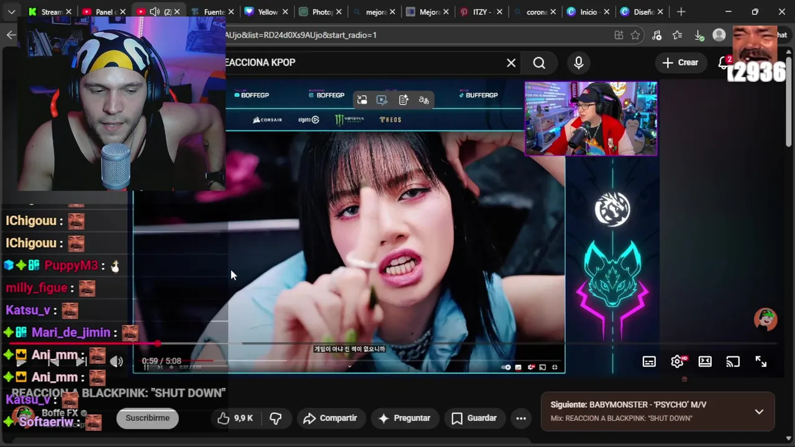This screenshot has width=795, height=447.
Task: Click autoplay toggle in the inner video
Action: pyautogui.click(x=506, y=368)
